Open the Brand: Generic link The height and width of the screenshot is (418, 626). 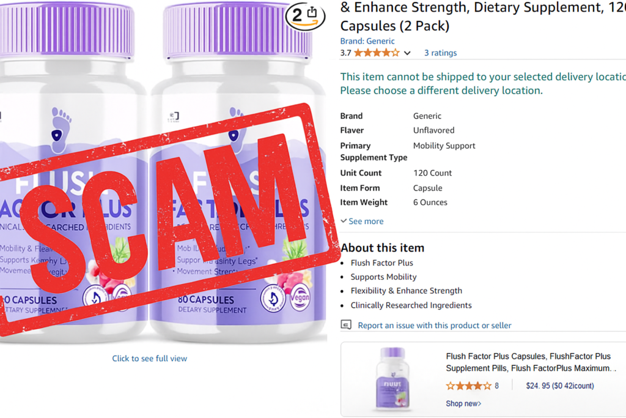pos(367,41)
